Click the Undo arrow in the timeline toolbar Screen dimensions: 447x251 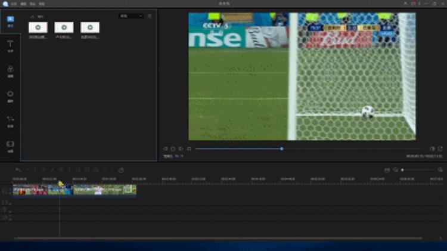(x=18, y=170)
